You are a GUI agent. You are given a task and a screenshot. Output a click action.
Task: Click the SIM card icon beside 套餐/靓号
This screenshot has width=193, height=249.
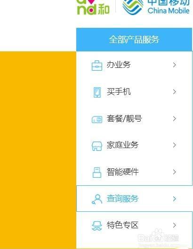[97, 119]
